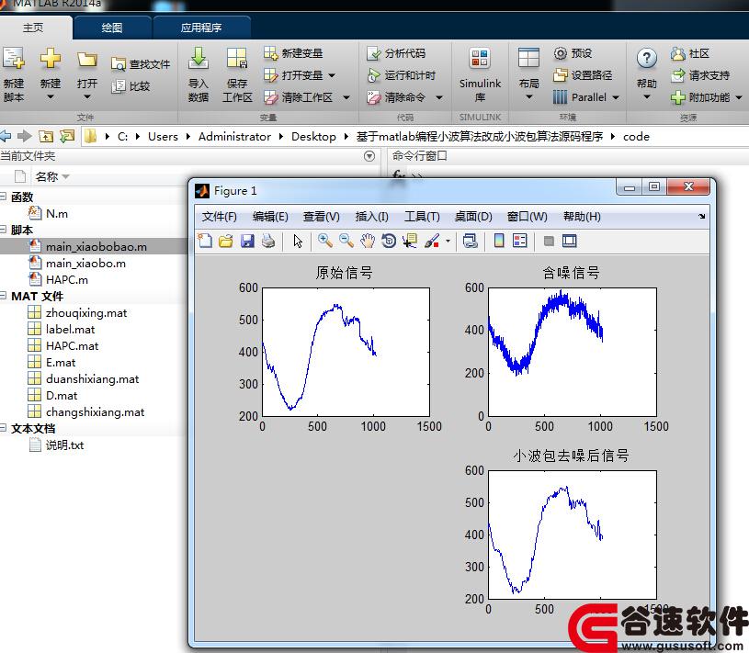Screen dimensions: 749x653
Task: Click Save Figure floppy disk icon
Action: point(247,241)
